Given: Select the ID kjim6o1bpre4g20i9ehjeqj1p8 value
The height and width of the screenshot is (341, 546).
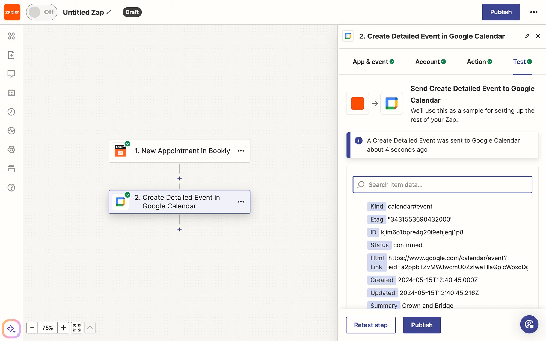Looking at the screenshot, I should (x=422, y=232).
